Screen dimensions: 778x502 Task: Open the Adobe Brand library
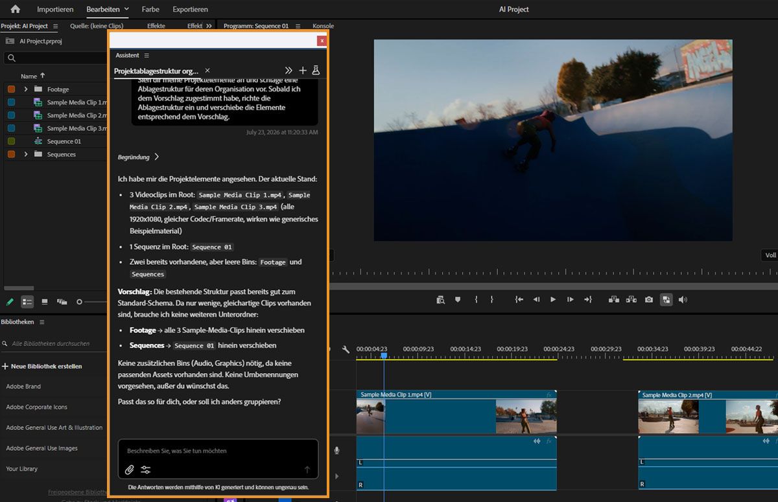click(x=23, y=387)
